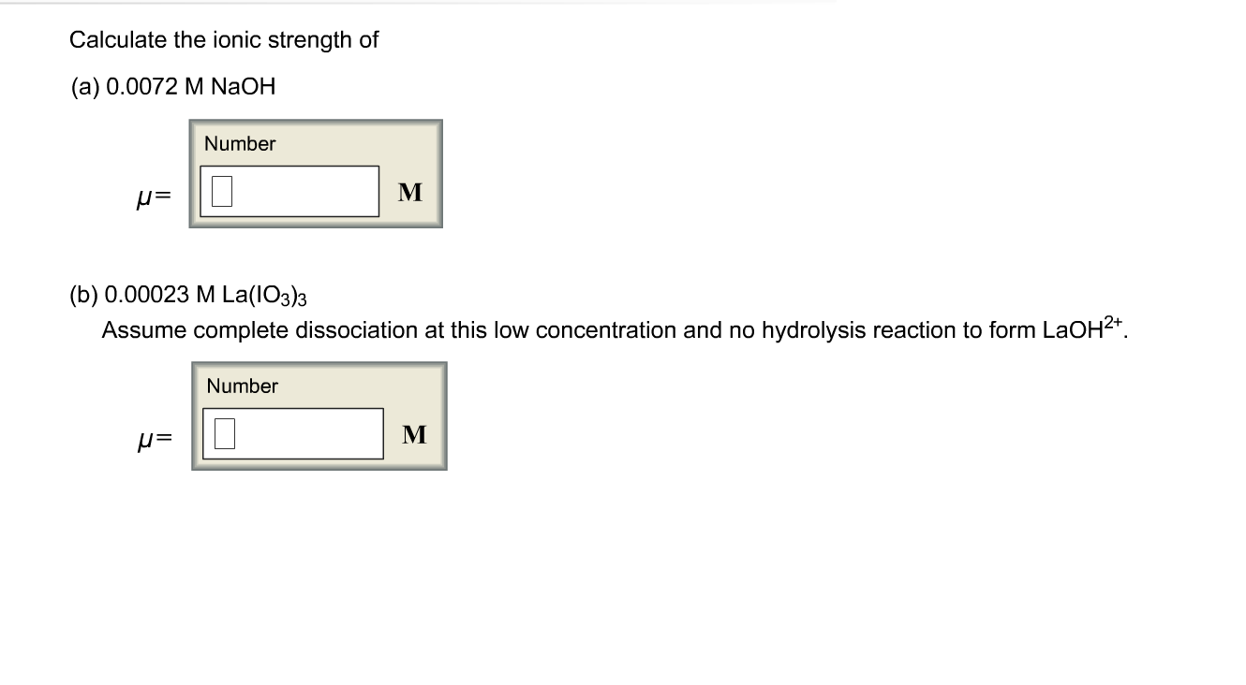Viewport: 1246px width, 685px height.
Task: Click the M unit symbol beside answer (a)
Action: (x=409, y=193)
